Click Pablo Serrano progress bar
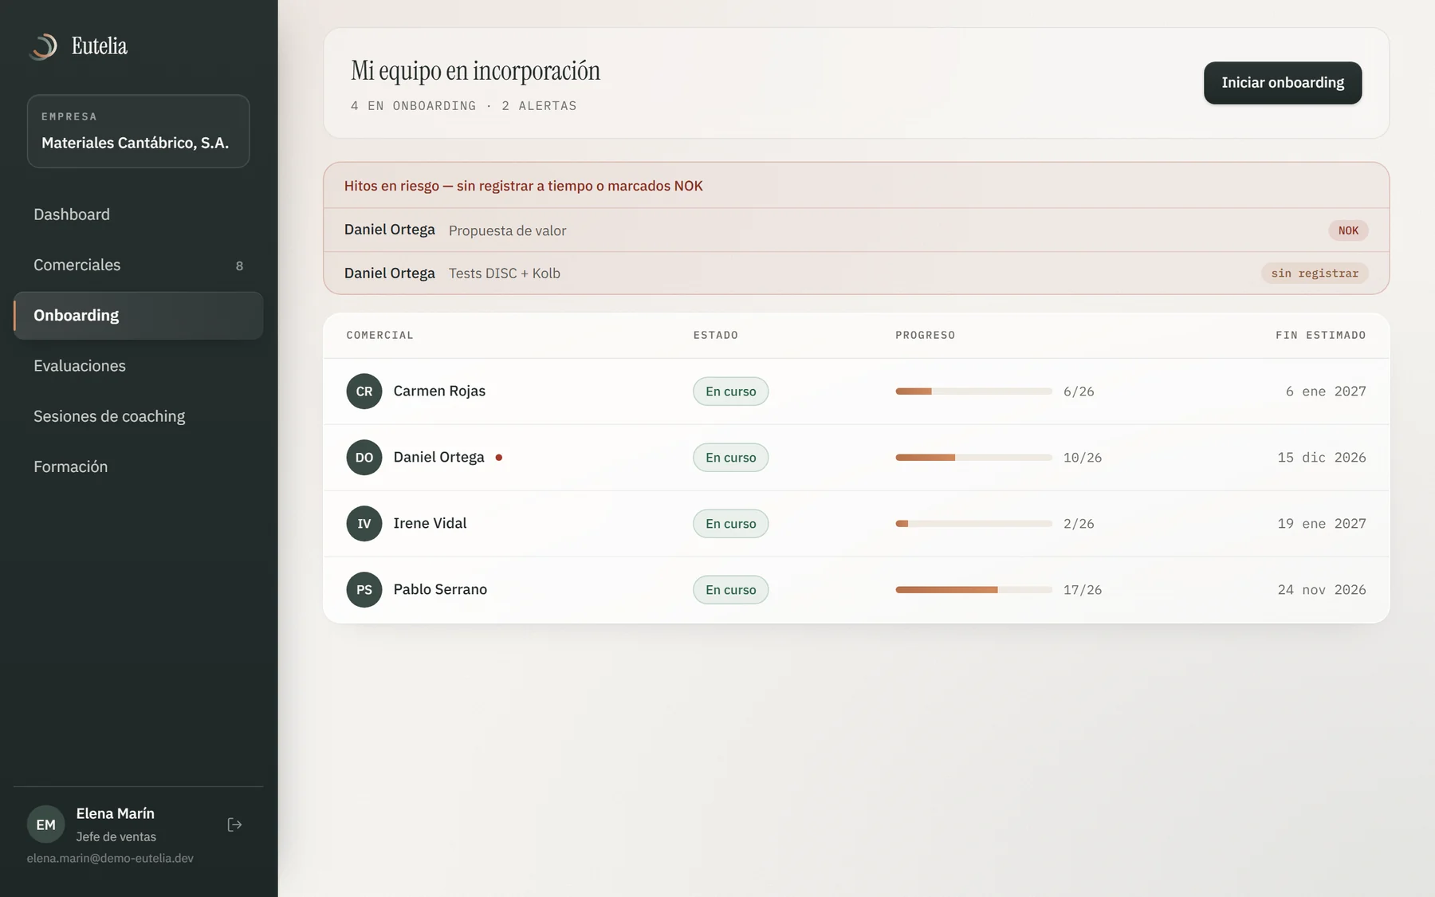The image size is (1435, 897). pos(973,590)
